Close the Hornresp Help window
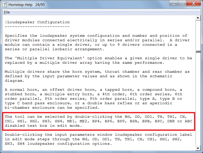The width and height of the screenshot is (203, 153). point(193,3)
